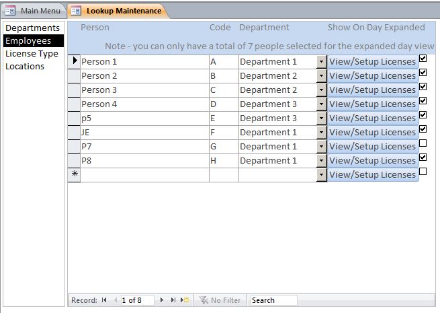Image resolution: width=440 pixels, height=313 pixels.
Task: Select row selector for JE
Action: pyautogui.click(x=74, y=132)
